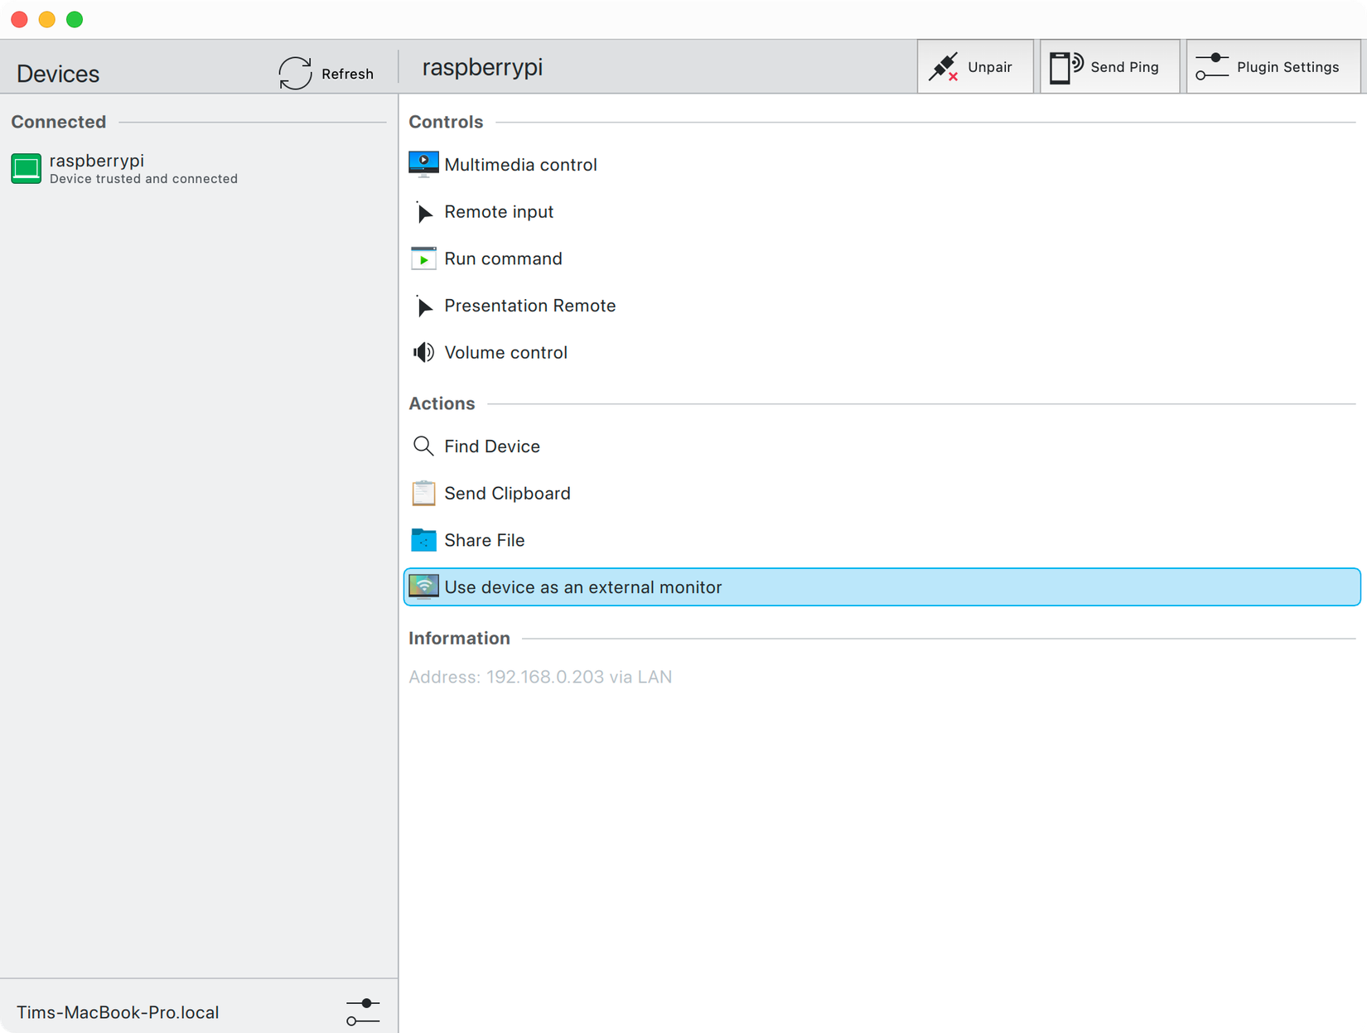This screenshot has height=1033, width=1367.
Task: Click the raspberrypi title header
Action: [482, 67]
